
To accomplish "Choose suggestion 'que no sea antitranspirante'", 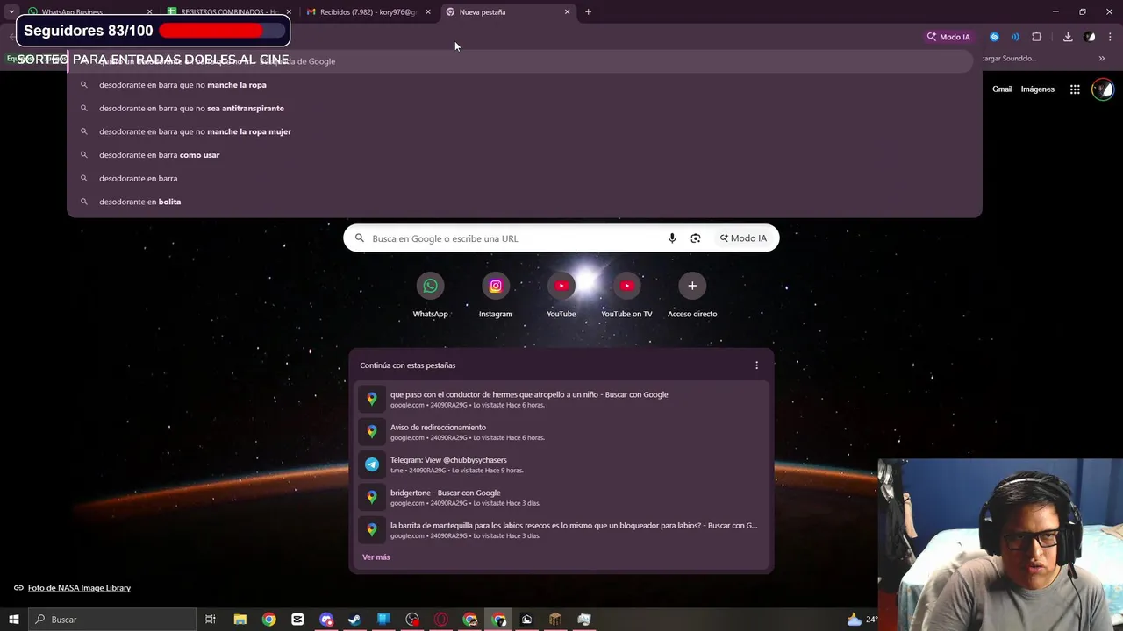I will coord(525,109).
